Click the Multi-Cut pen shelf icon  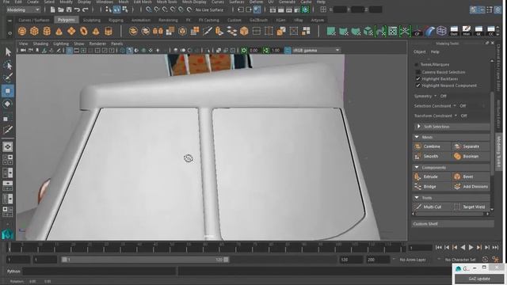[208, 32]
